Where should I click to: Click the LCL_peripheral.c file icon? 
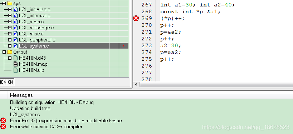(x=16, y=40)
